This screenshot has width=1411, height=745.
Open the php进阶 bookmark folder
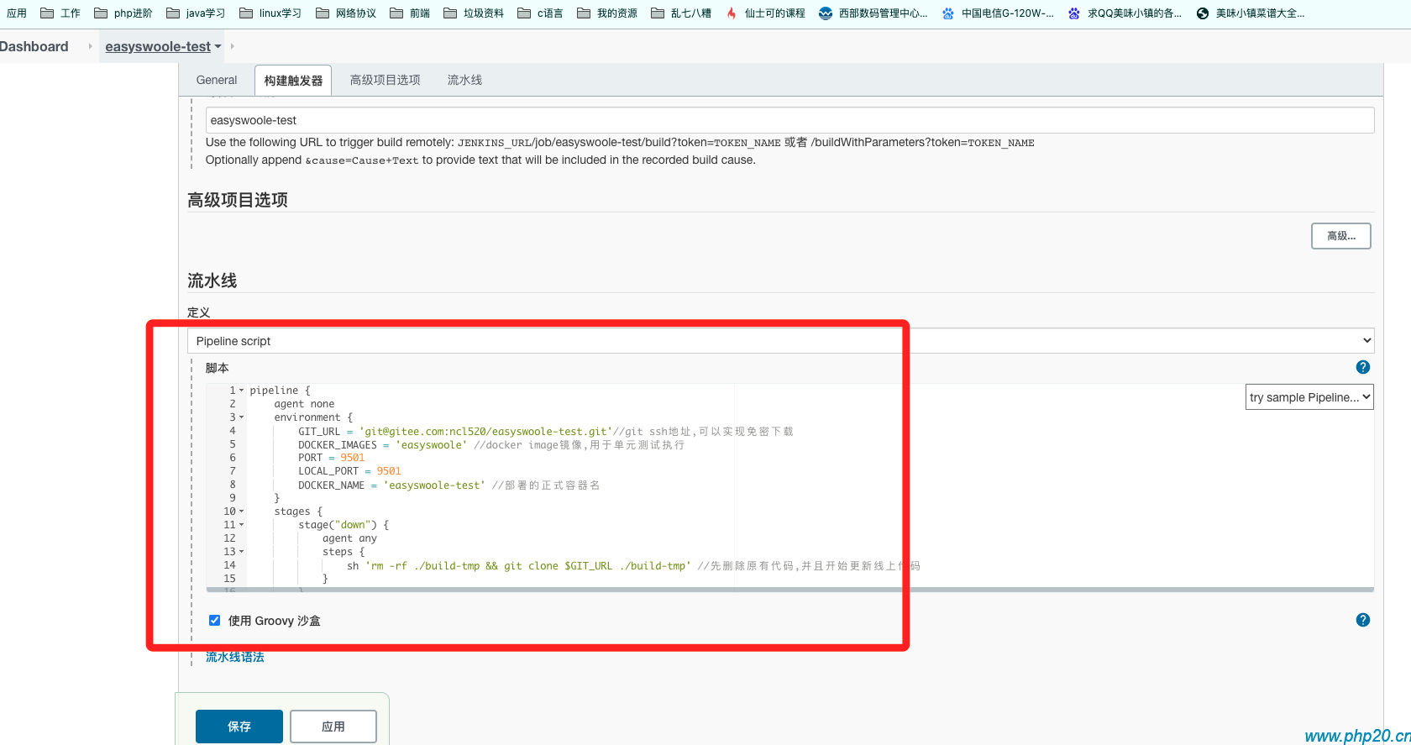(123, 13)
